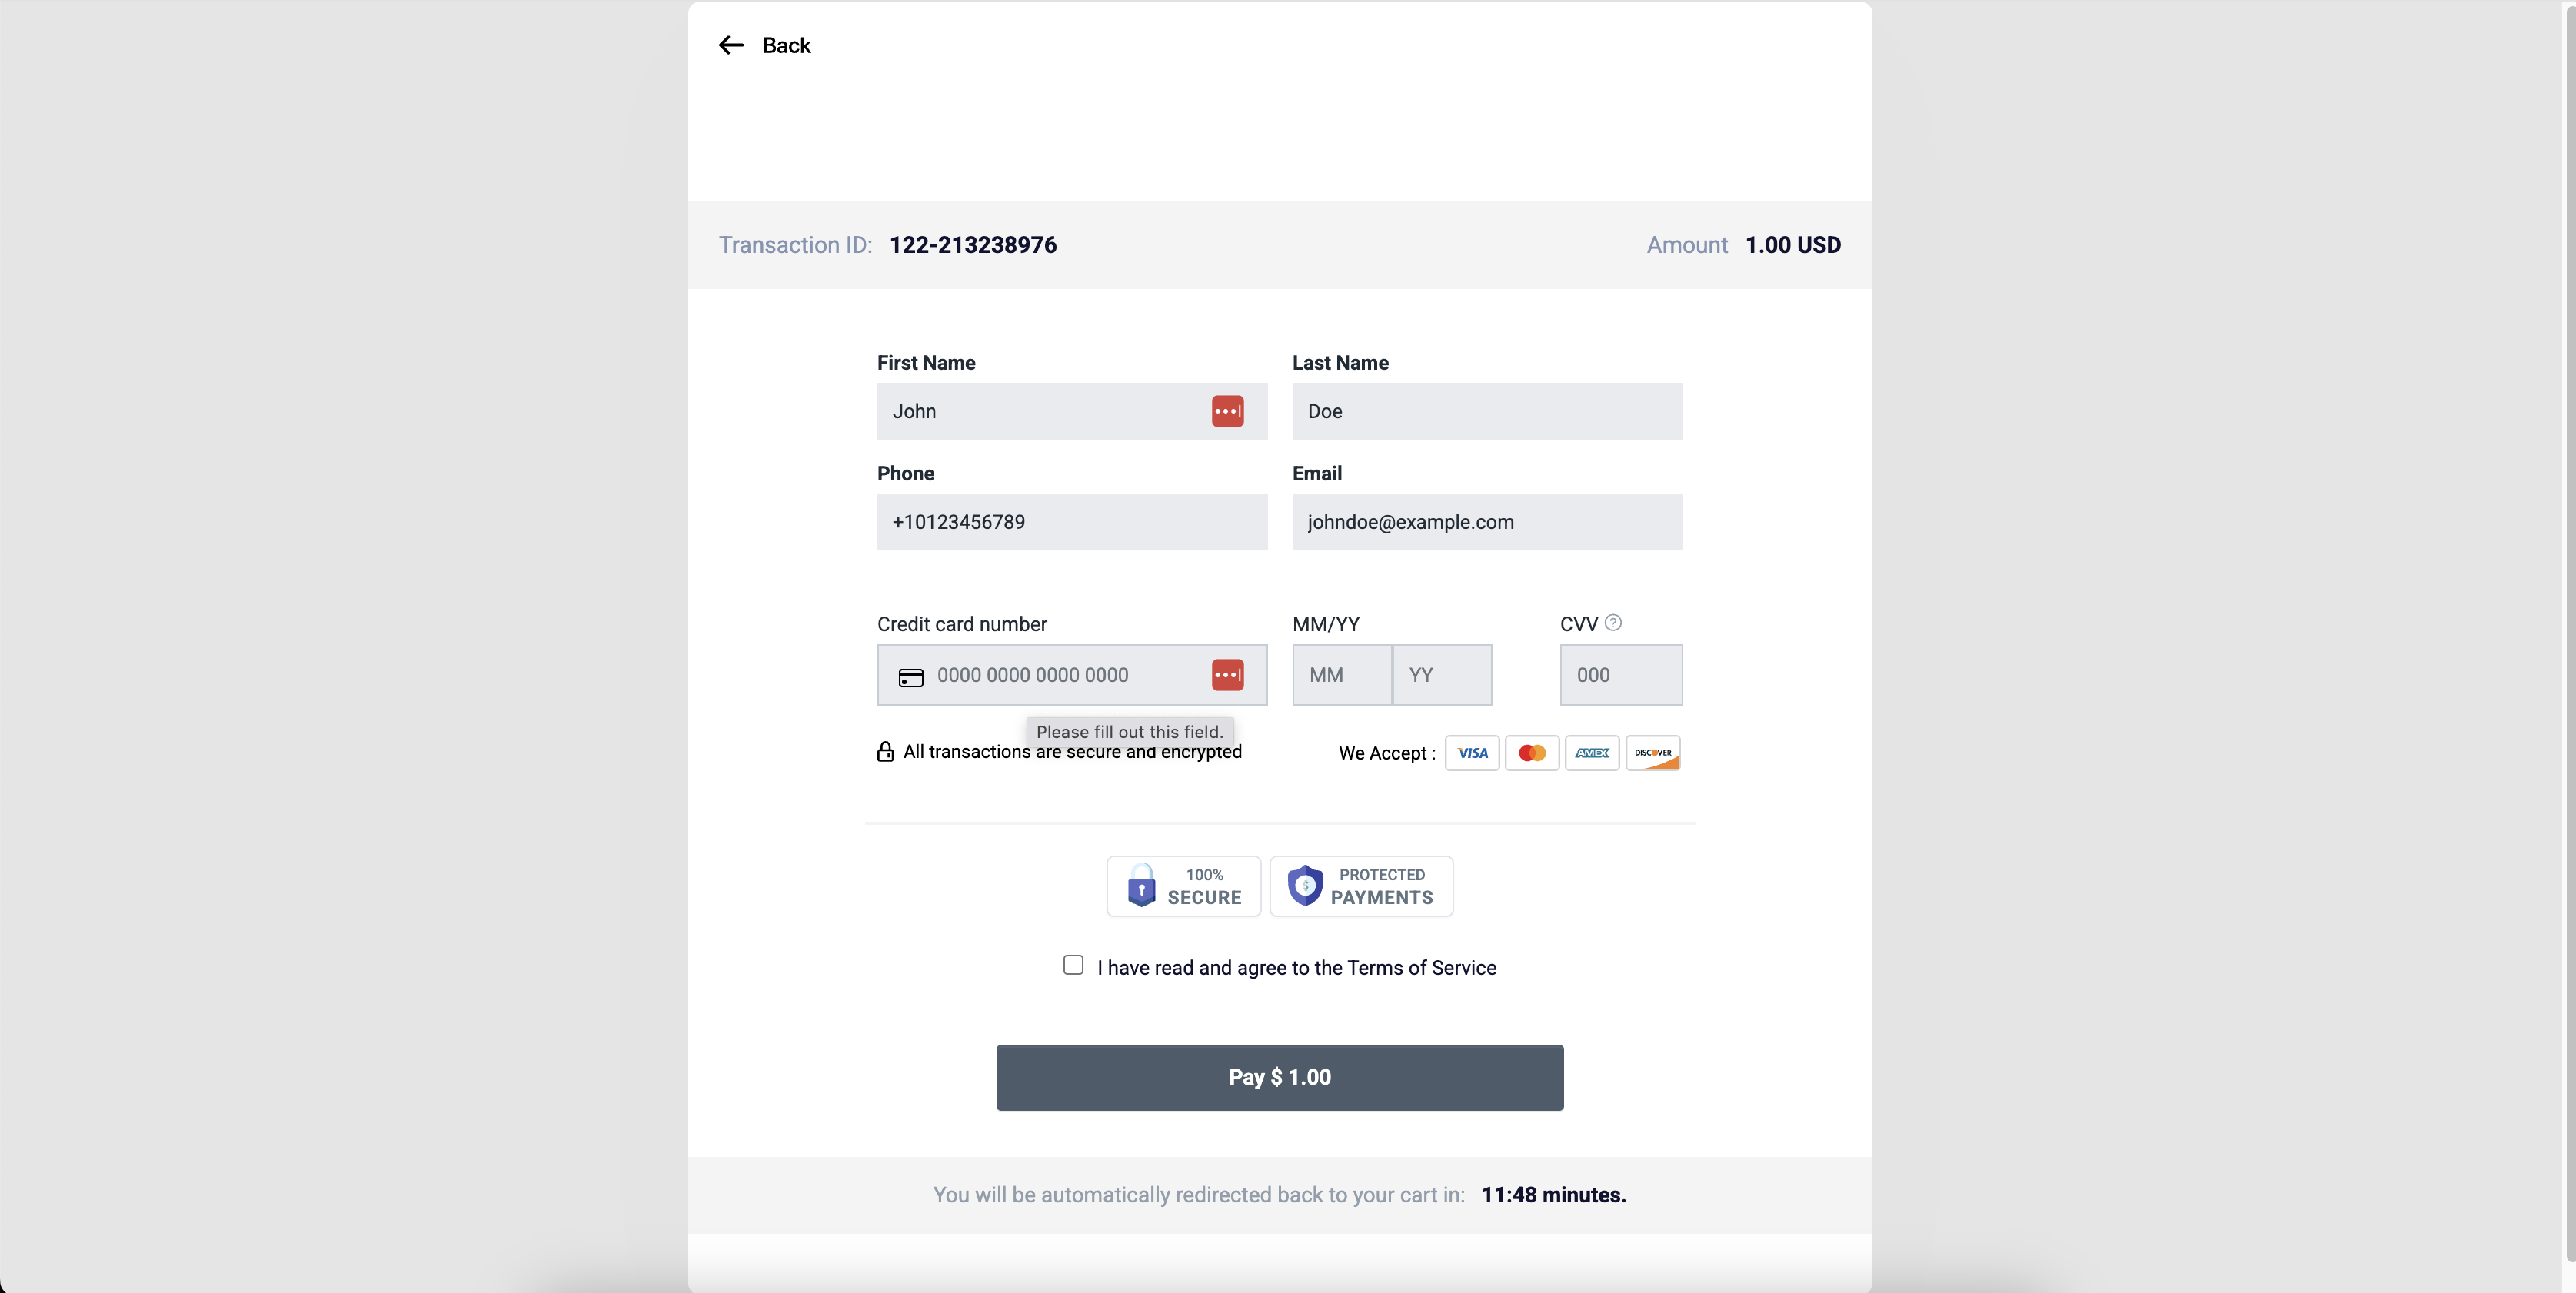Click the MM expiry month field
This screenshot has width=2576, height=1293.
click(1342, 675)
